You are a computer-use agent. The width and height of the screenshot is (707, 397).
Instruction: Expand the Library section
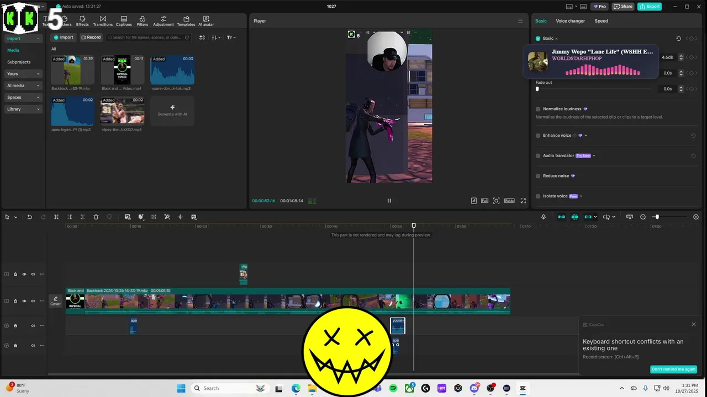pyautogui.click(x=23, y=109)
